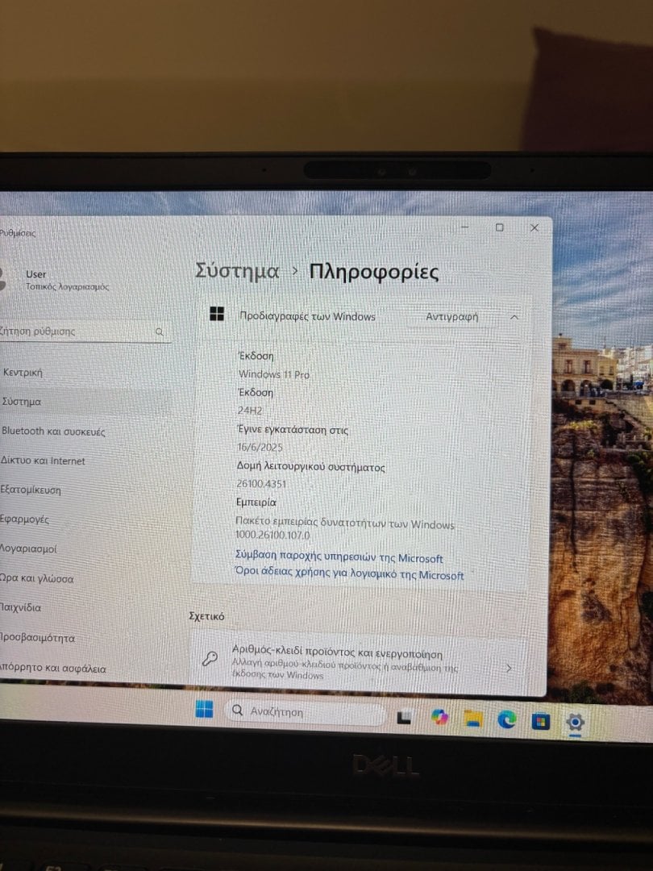Click the Windows 11 Pro edition value
The image size is (653, 871).
274,374
